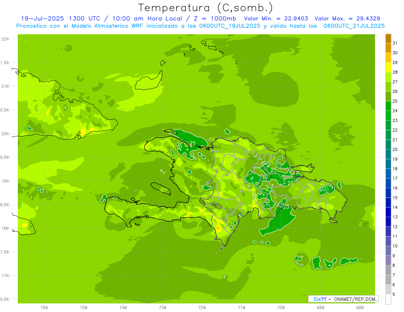Click the "75W" longitude axis label
Screen dimensions: 404x312
tap(84, 308)
